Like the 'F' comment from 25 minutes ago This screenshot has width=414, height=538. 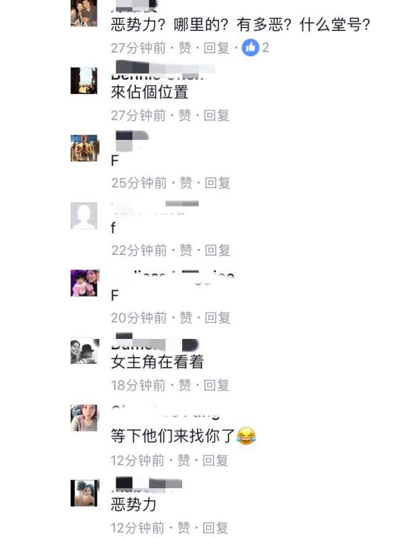[186, 183]
